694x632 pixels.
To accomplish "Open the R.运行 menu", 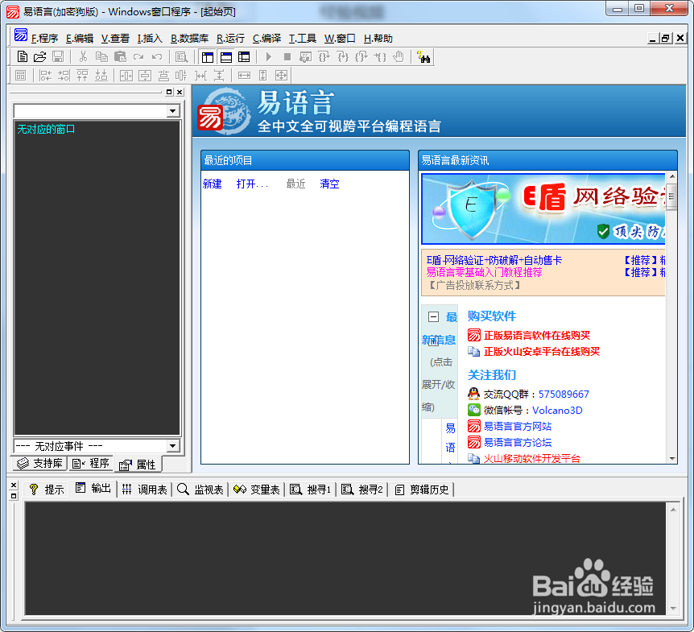I will [230, 39].
